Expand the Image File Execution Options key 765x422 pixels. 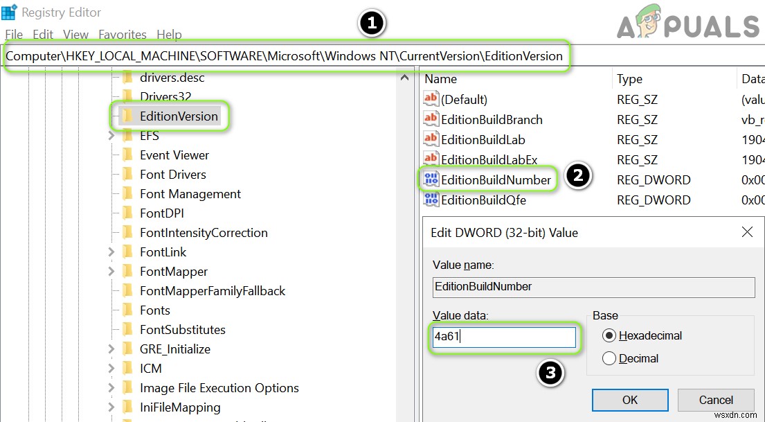click(111, 388)
